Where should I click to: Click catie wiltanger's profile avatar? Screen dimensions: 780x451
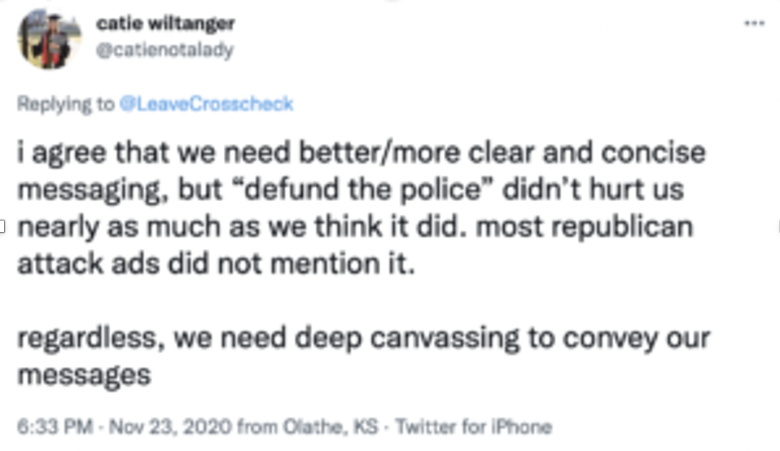coord(44,38)
